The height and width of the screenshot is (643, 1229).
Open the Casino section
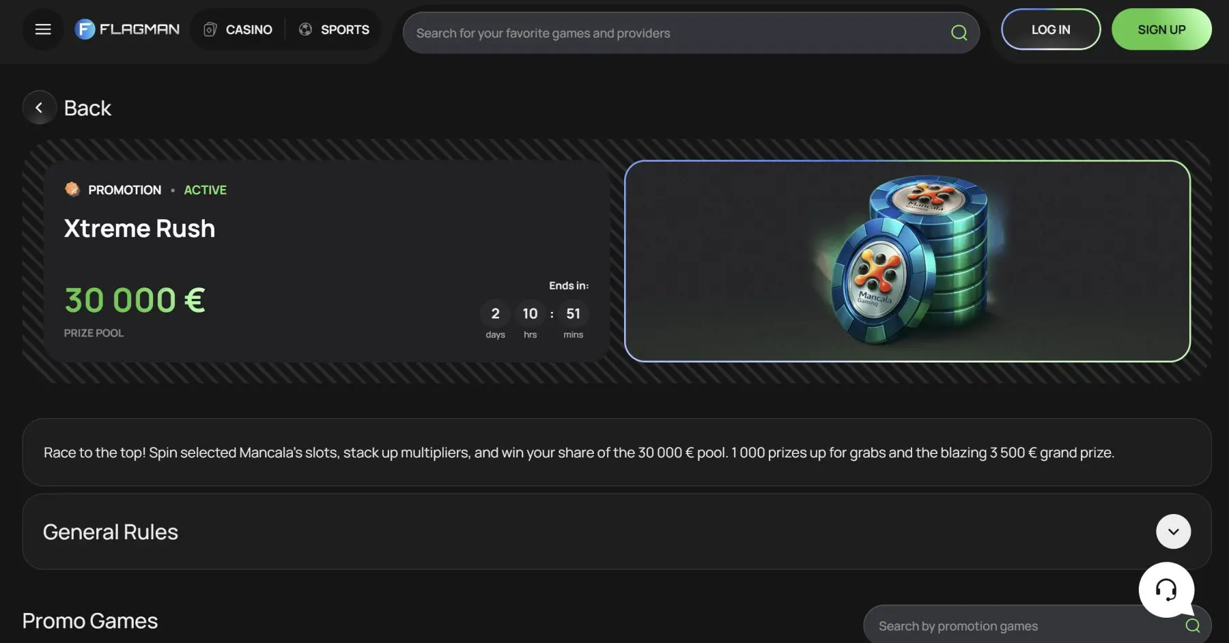238,29
